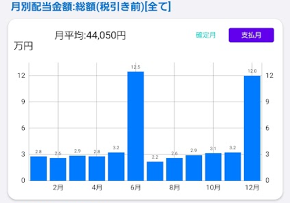This screenshot has width=290, height=203.
Task: Select the March bar showing 2.9
Action: pyautogui.click(x=77, y=168)
